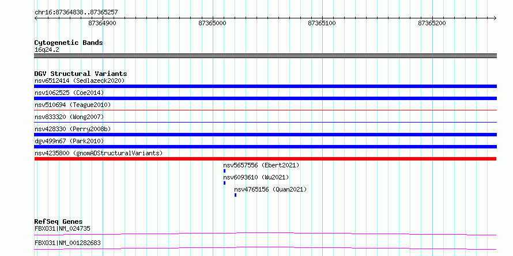Select the small blue marker for nsv5657556

tap(224, 171)
